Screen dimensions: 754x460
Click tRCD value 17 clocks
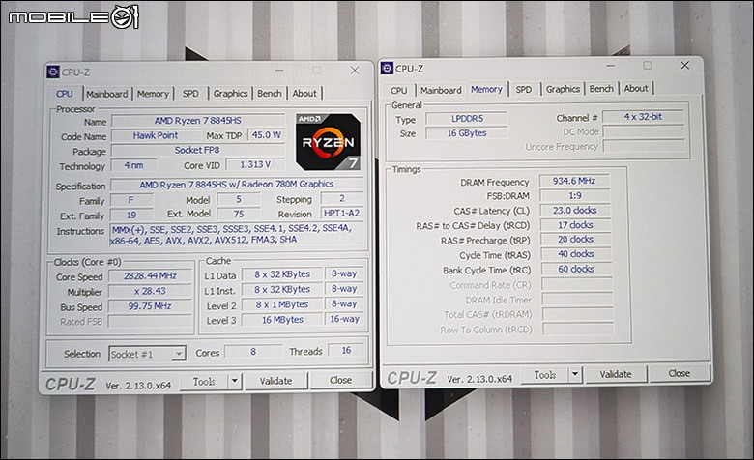click(575, 225)
